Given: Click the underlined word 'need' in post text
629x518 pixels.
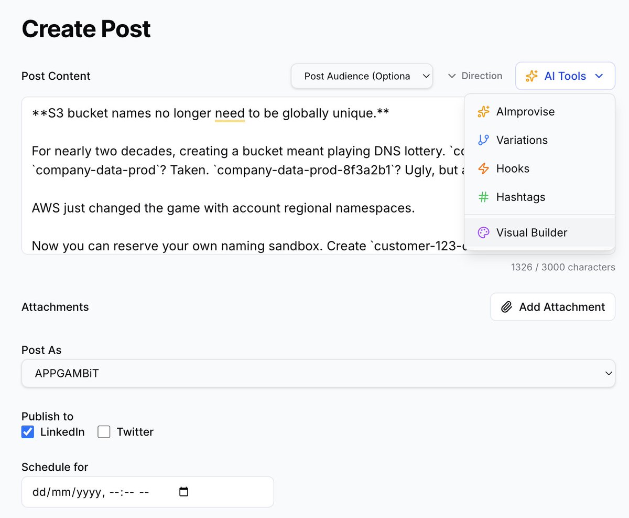Looking at the screenshot, I should [x=230, y=113].
